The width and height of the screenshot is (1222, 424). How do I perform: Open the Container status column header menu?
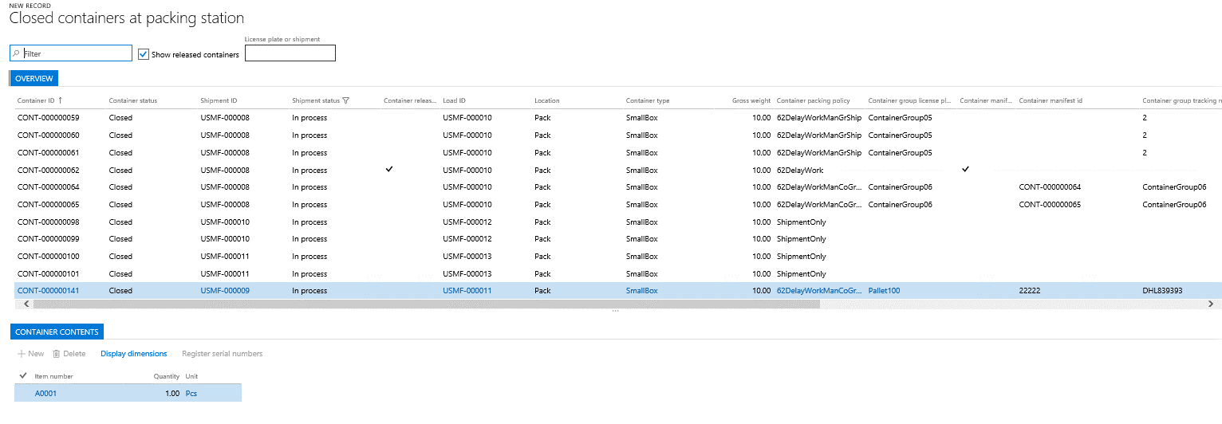tap(133, 100)
